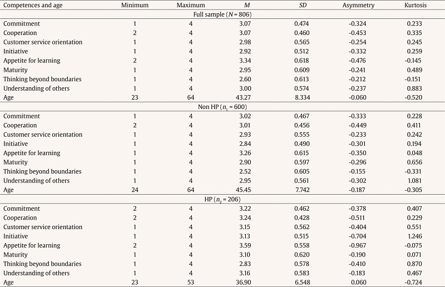Image resolution: width=445 pixels, height=287 pixels.
Task: Select the 'Full sample (N = 806)' section heading
Action: tap(222, 14)
